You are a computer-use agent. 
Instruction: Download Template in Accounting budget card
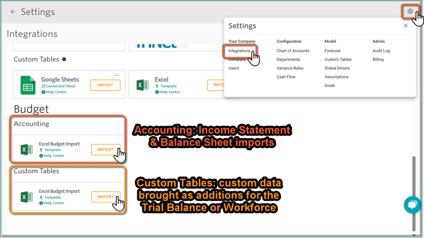coord(50,150)
